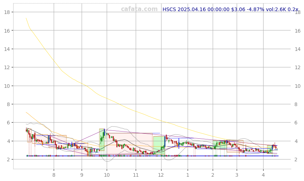The image size is (304, 181).
Task: Click the 10 label on right price axis
Action: [x=298, y=86]
